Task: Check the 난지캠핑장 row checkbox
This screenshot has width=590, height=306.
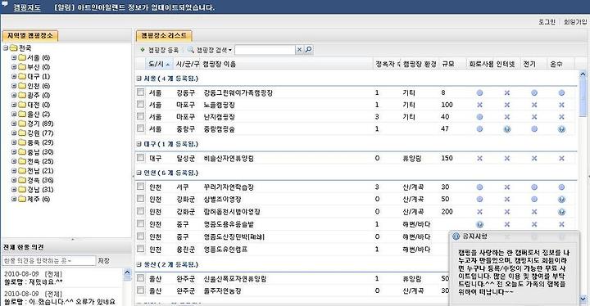Action: [x=140, y=116]
